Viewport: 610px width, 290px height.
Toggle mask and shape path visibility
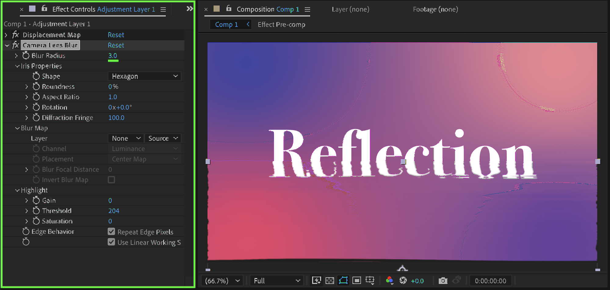pyautogui.click(x=343, y=281)
